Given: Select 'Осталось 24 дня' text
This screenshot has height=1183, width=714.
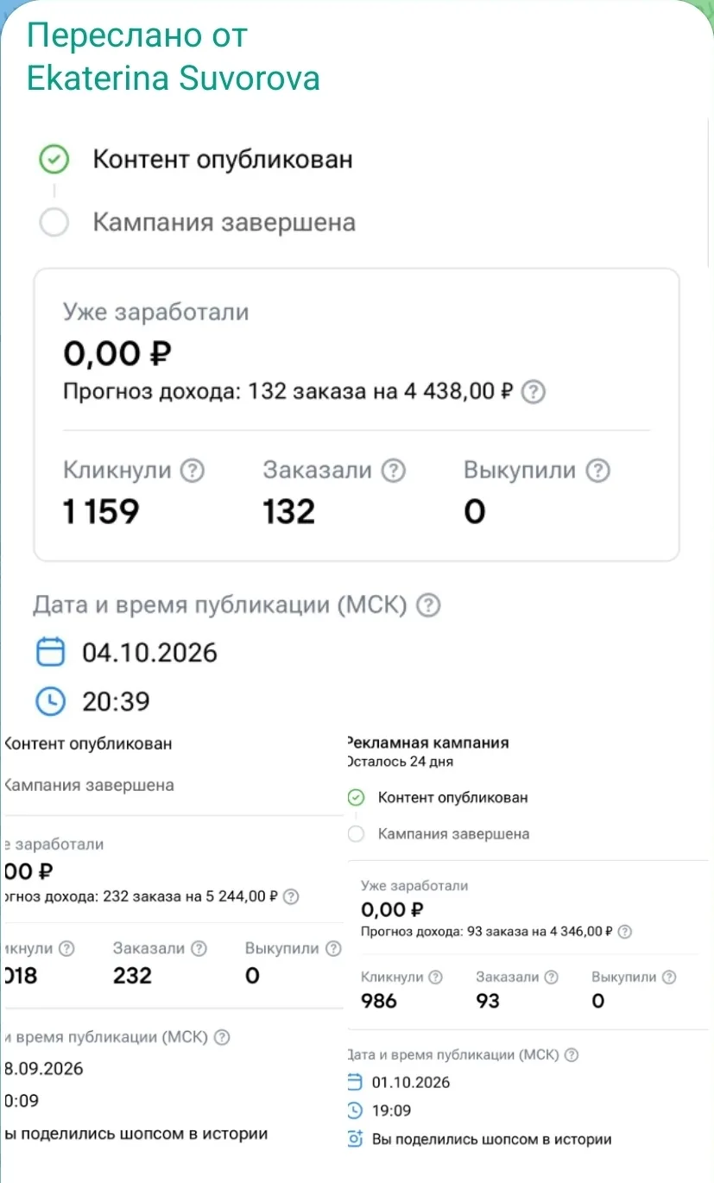Looking at the screenshot, I should (x=400, y=762).
